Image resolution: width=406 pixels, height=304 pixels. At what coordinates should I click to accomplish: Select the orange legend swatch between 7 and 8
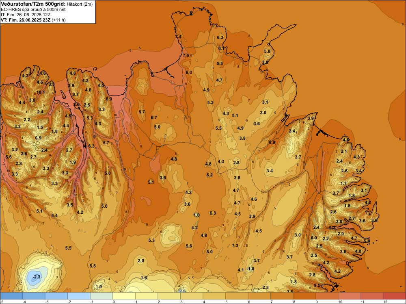tap(282, 296)
